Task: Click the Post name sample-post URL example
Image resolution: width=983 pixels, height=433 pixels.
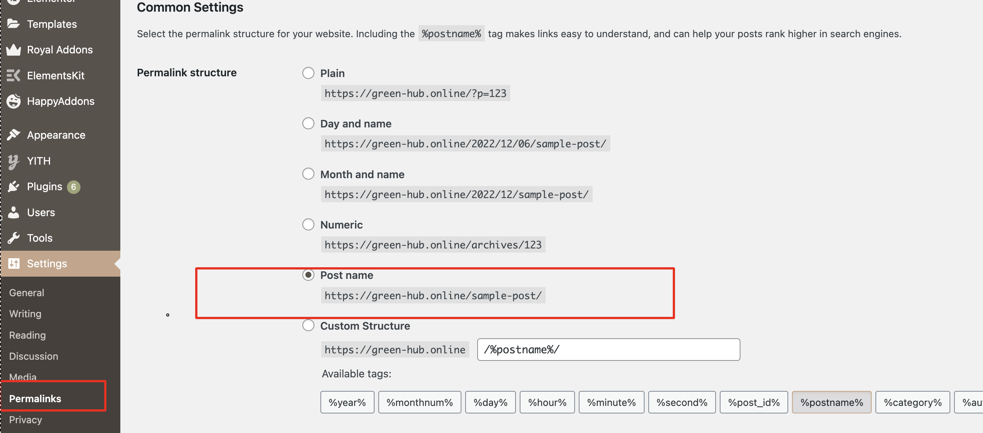Action: click(x=433, y=295)
